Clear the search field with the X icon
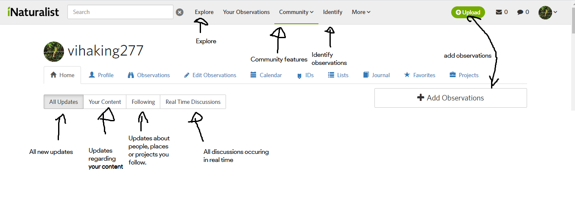 coord(180,12)
